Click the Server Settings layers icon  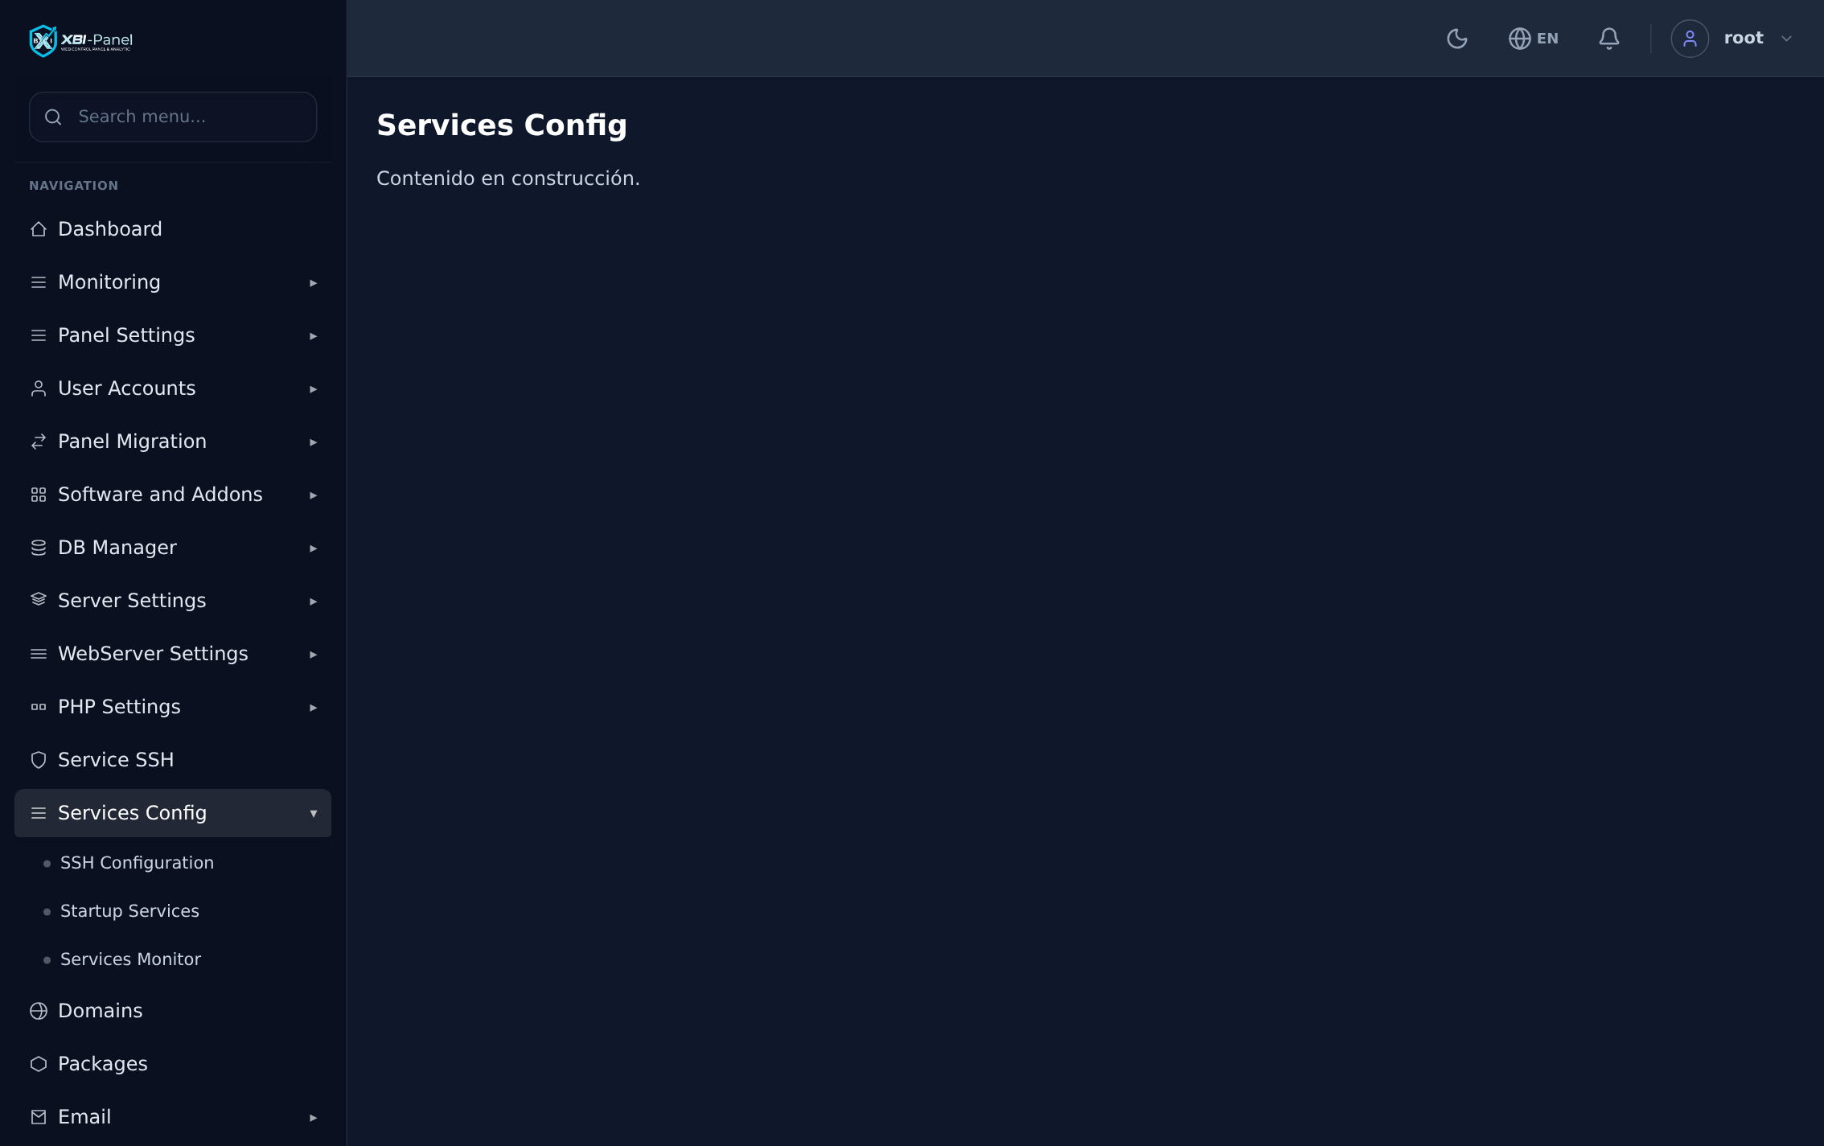[39, 601]
